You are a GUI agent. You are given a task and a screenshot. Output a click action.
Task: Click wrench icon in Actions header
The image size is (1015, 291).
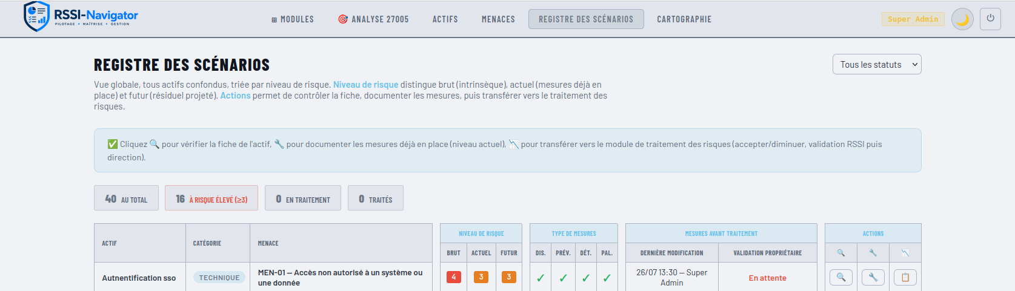pyautogui.click(x=873, y=253)
